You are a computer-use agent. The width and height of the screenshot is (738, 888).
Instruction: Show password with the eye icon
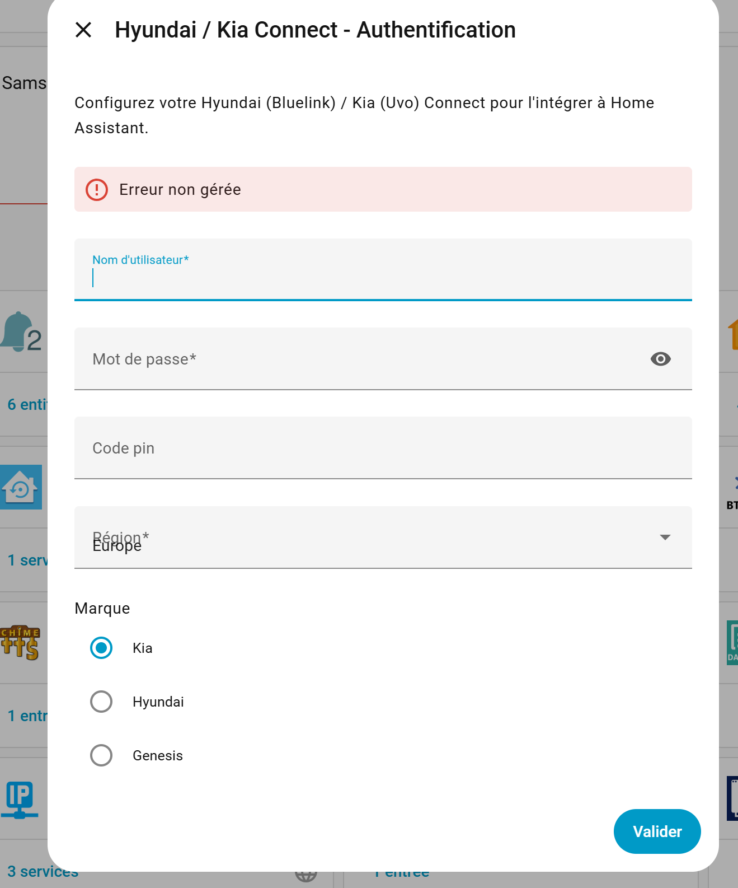[660, 359]
